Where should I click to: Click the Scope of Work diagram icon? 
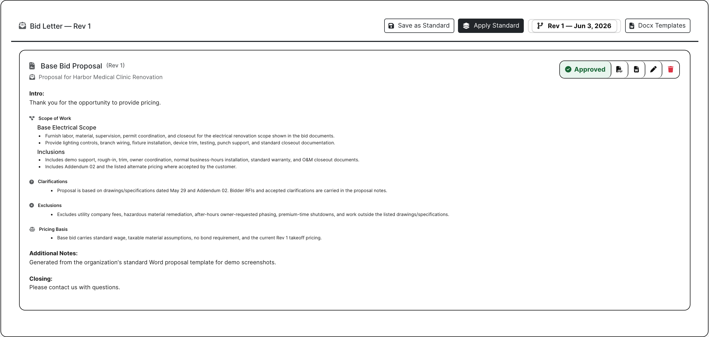32,118
